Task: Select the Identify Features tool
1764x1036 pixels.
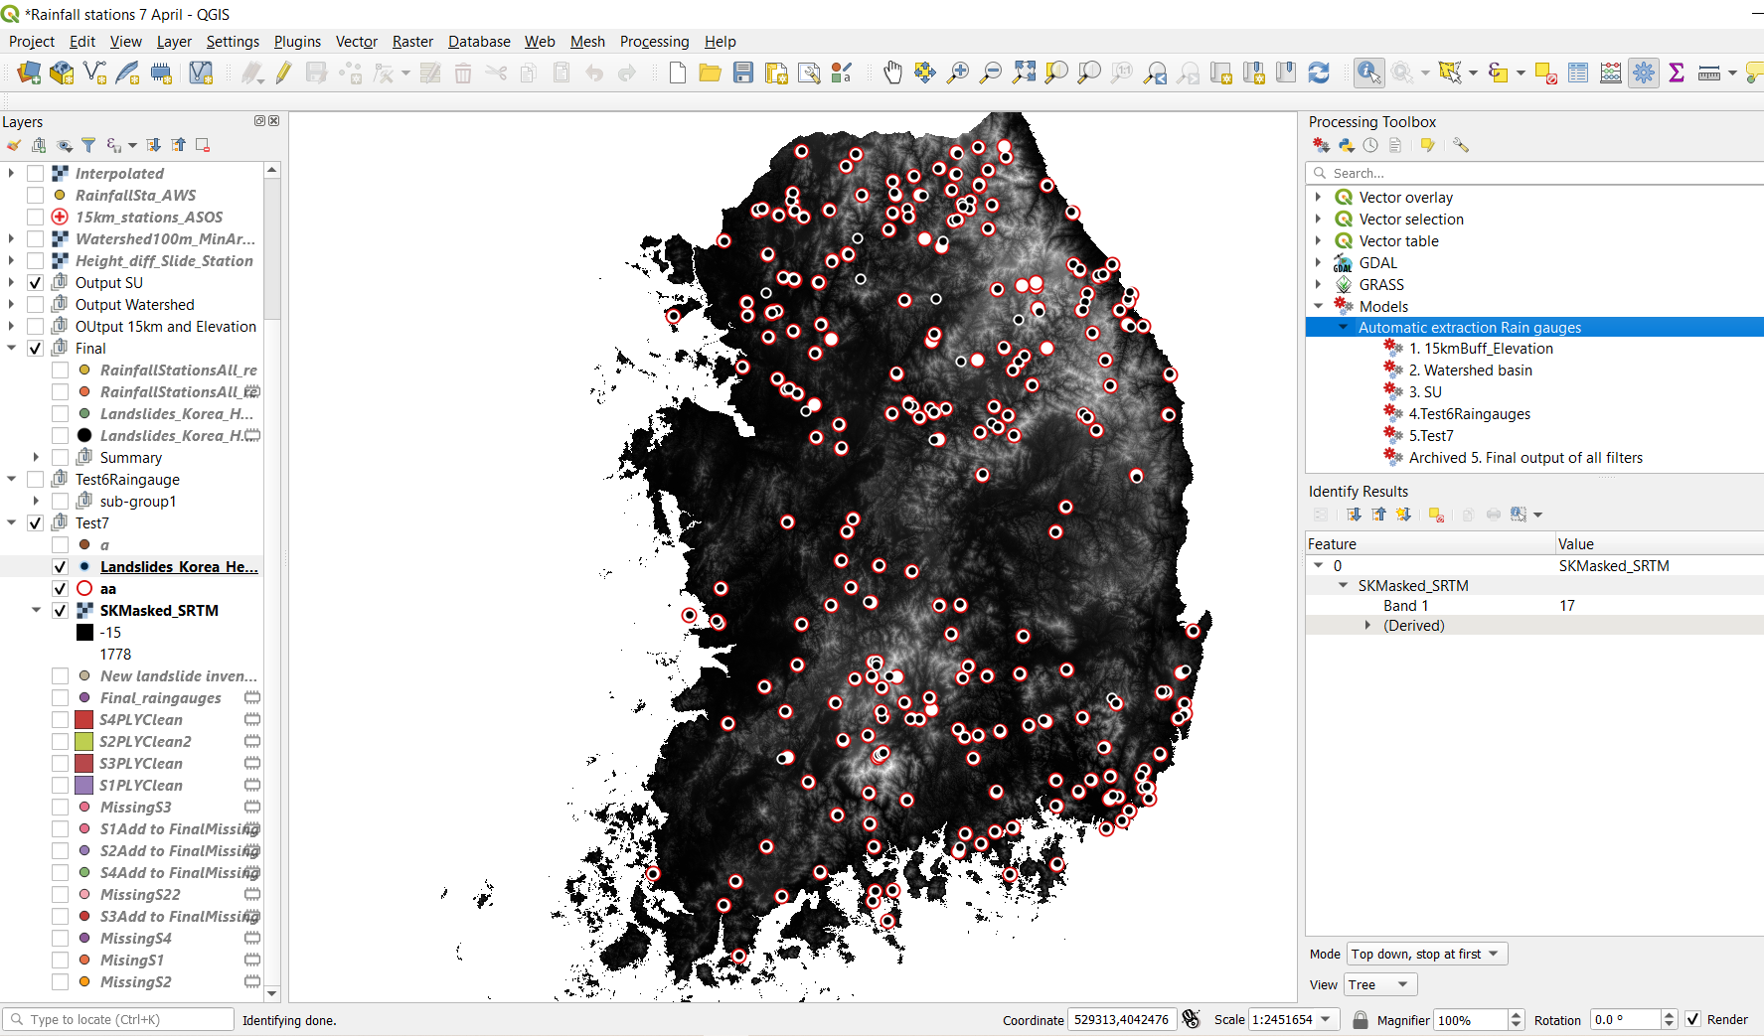Action: click(1368, 73)
